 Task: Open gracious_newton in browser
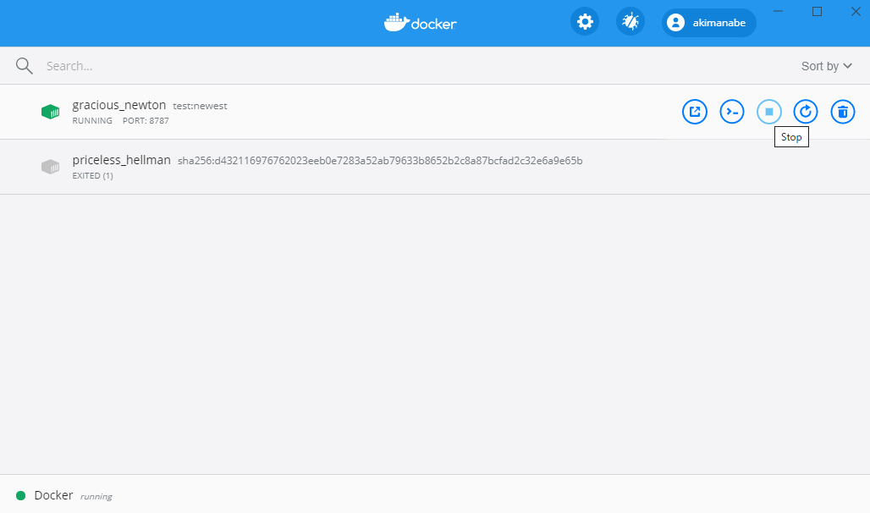(x=695, y=112)
